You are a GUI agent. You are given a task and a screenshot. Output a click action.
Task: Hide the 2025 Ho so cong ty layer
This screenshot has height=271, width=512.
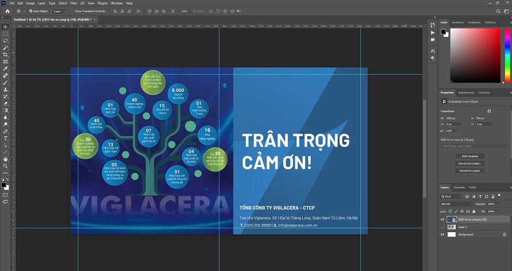(442, 219)
